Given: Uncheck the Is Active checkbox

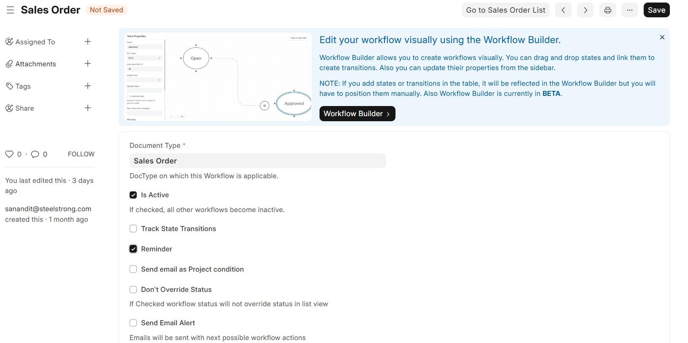Looking at the screenshot, I should click(x=133, y=195).
